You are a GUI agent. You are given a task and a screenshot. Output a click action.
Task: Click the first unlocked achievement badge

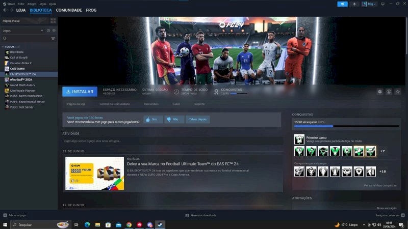pyautogui.click(x=299, y=151)
